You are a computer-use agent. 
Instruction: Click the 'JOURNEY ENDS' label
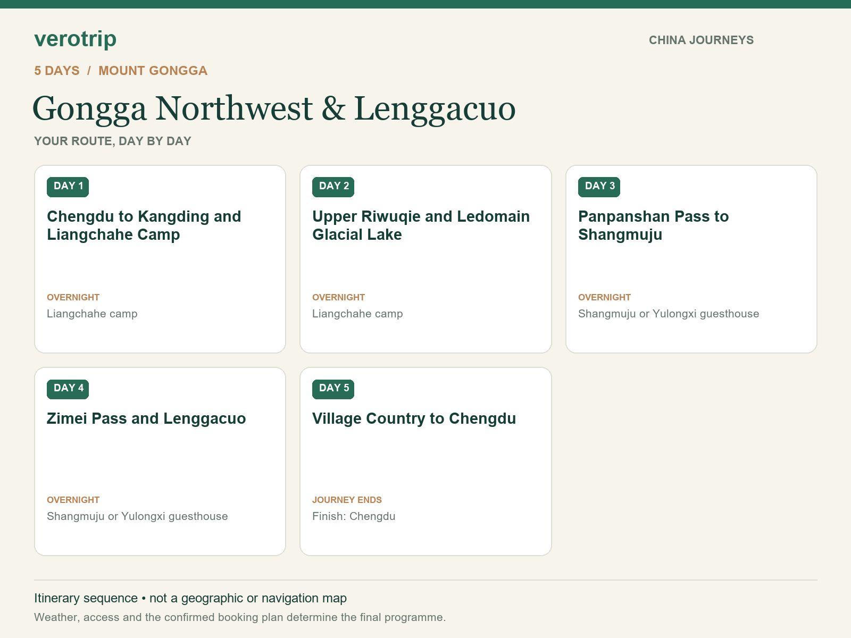347,500
